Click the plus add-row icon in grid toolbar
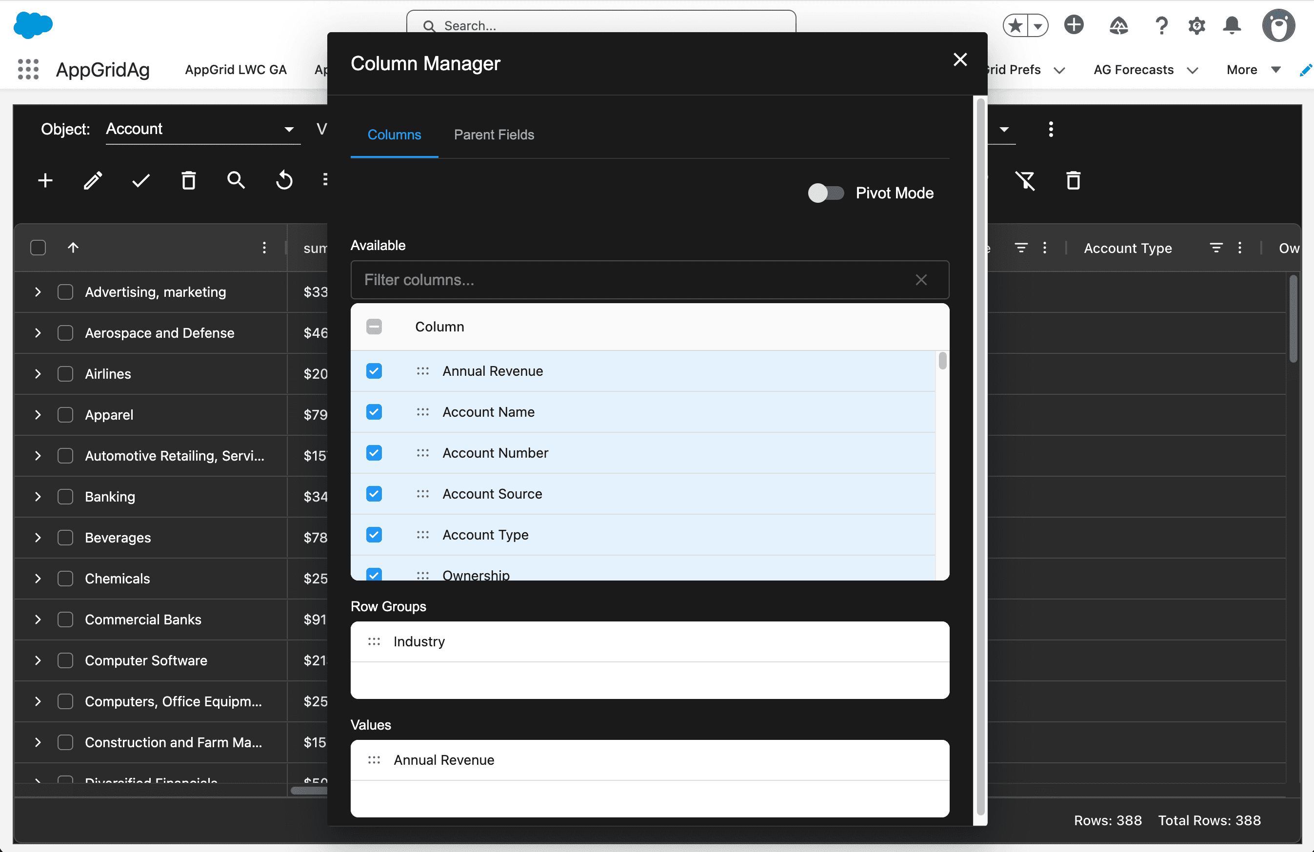Viewport: 1314px width, 852px height. click(45, 180)
